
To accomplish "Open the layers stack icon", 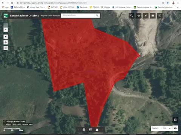I will click(x=84, y=130).
